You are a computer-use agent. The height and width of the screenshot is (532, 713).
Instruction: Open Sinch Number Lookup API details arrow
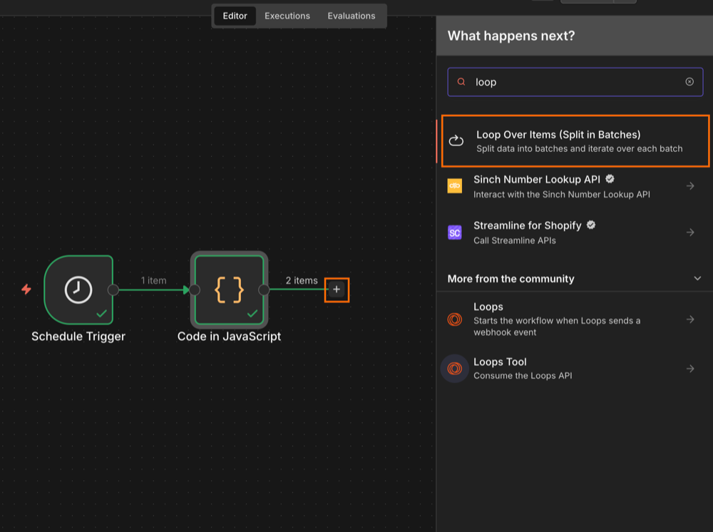(x=690, y=185)
